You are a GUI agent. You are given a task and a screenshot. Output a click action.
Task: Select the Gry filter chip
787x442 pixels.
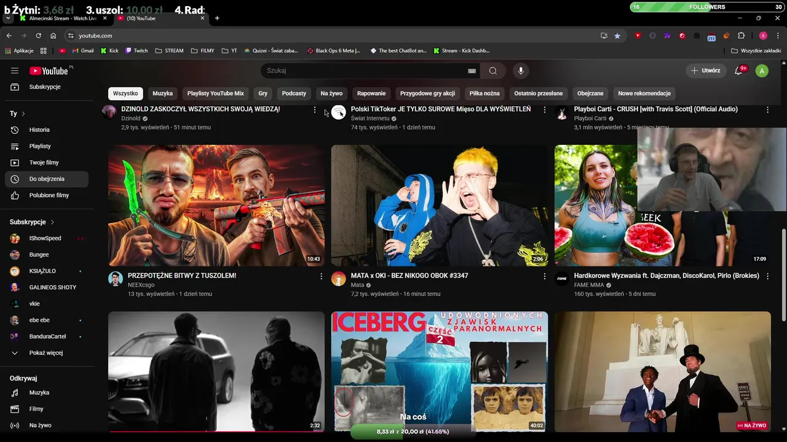[x=263, y=93]
